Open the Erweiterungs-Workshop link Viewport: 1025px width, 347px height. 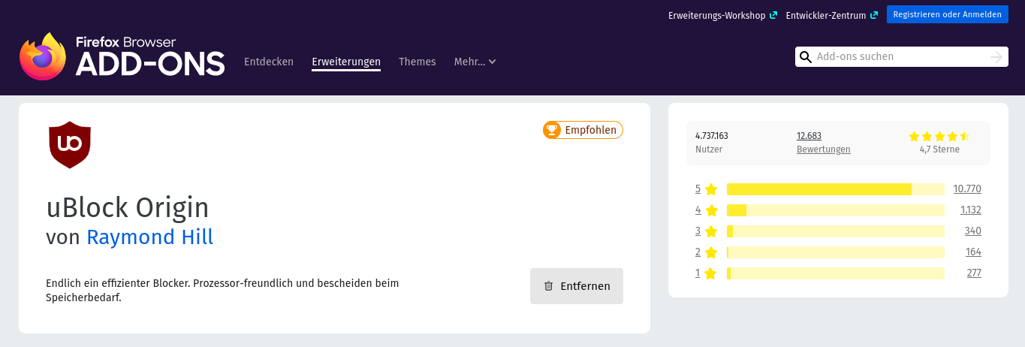tap(722, 15)
